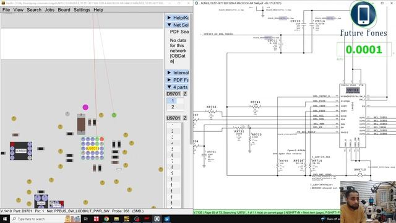Click the multimeter reading 0.0001 overlay
The image size is (396, 223).
(x=364, y=50)
